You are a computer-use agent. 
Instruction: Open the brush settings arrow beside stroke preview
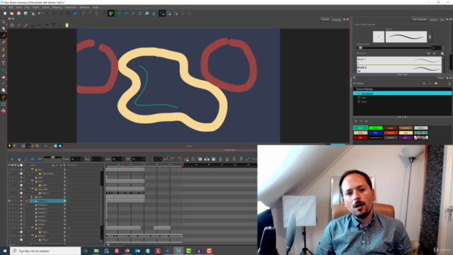[x=430, y=37]
